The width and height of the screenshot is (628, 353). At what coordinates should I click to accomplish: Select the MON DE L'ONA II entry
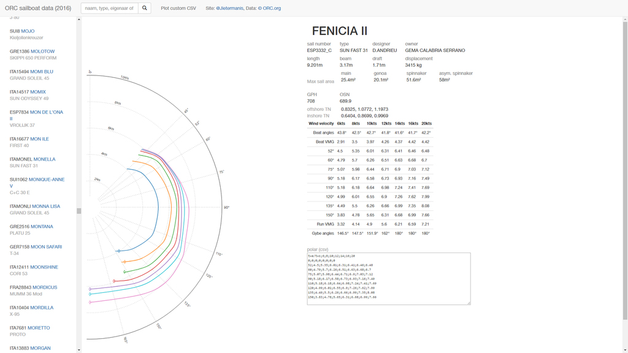pyautogui.click(x=36, y=115)
